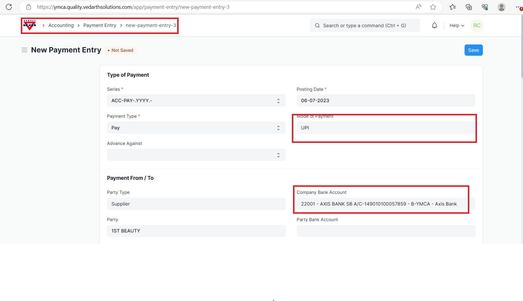The width and height of the screenshot is (523, 301).
Task: Open browser collections icon
Action: (469, 7)
